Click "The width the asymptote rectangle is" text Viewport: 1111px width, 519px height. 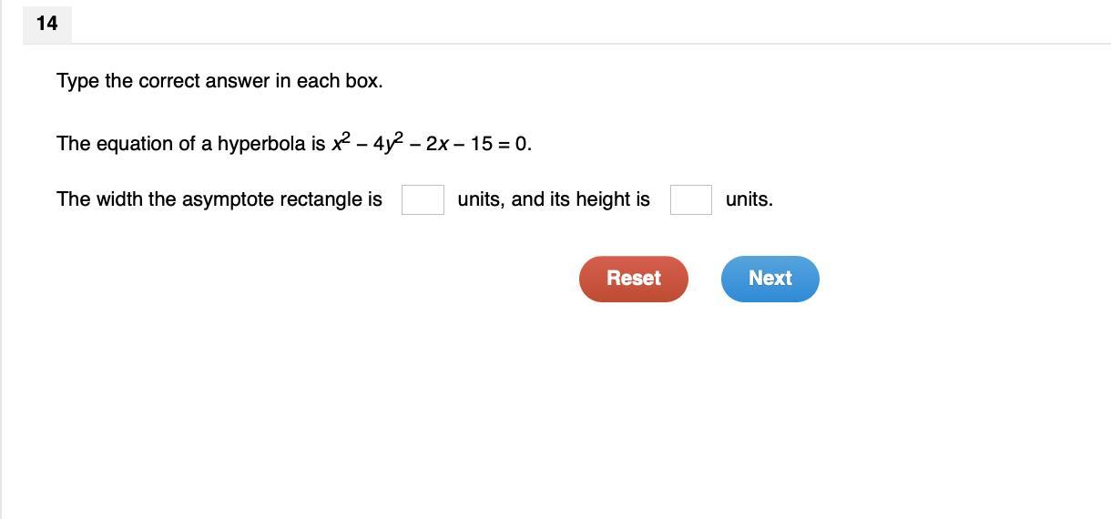[219, 199]
